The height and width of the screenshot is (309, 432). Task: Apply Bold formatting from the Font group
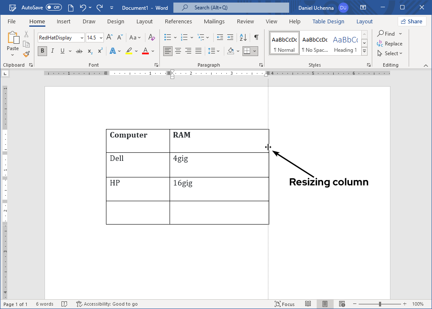42,51
